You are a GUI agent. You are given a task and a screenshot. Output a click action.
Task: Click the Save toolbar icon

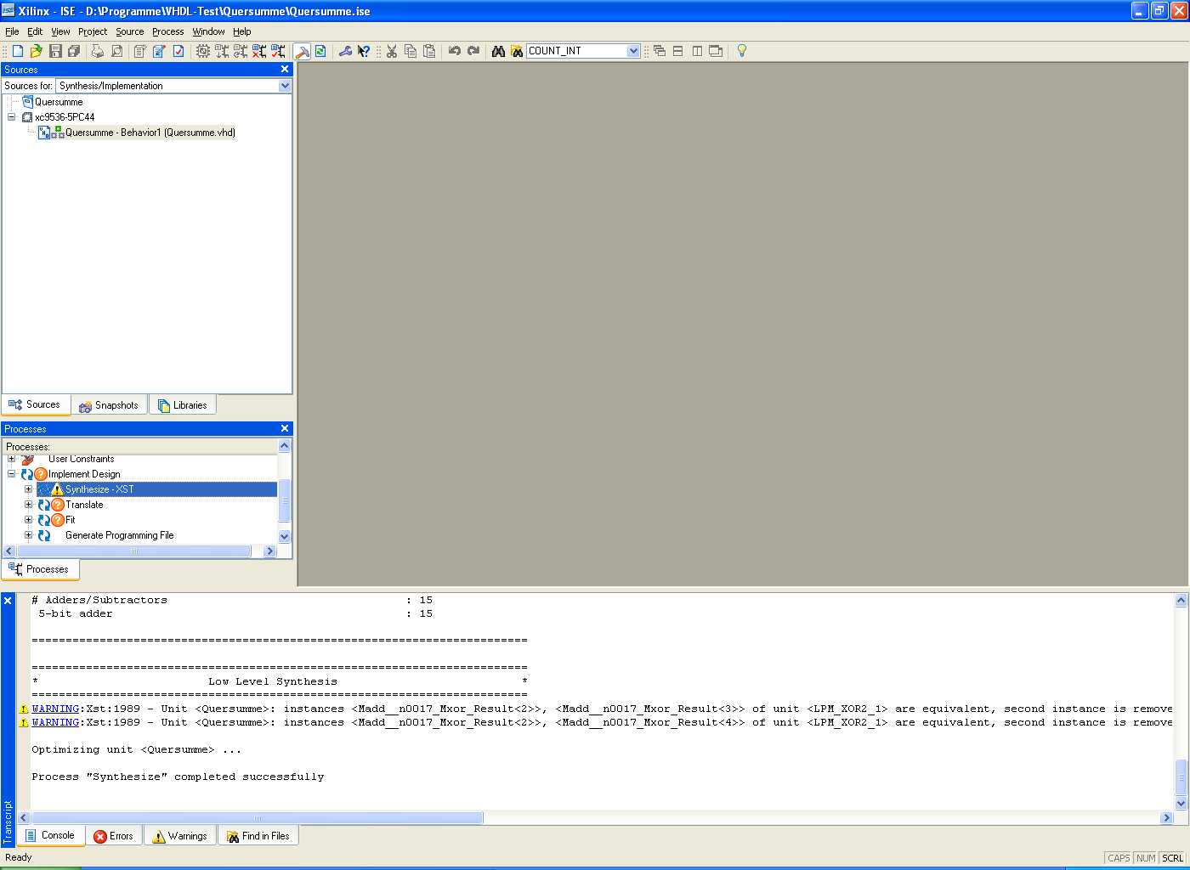click(55, 51)
